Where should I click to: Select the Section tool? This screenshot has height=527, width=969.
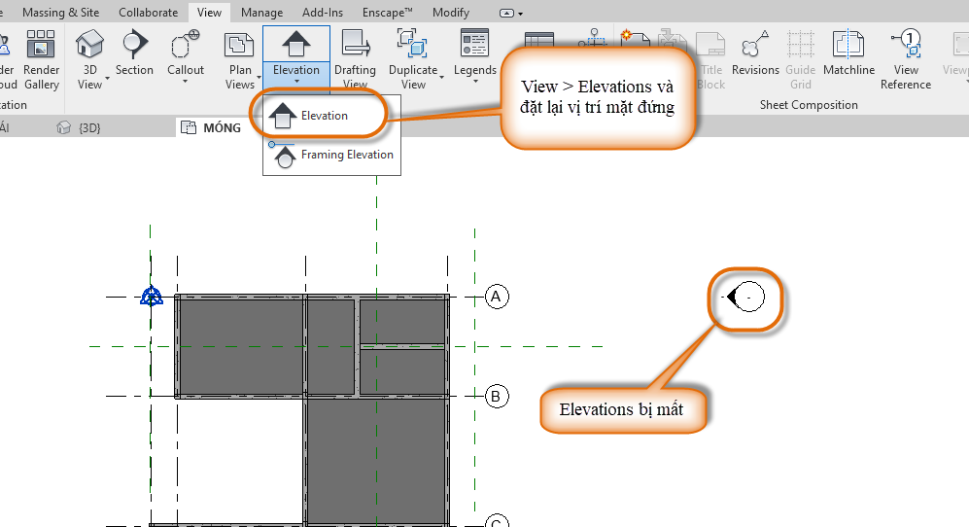click(x=134, y=46)
